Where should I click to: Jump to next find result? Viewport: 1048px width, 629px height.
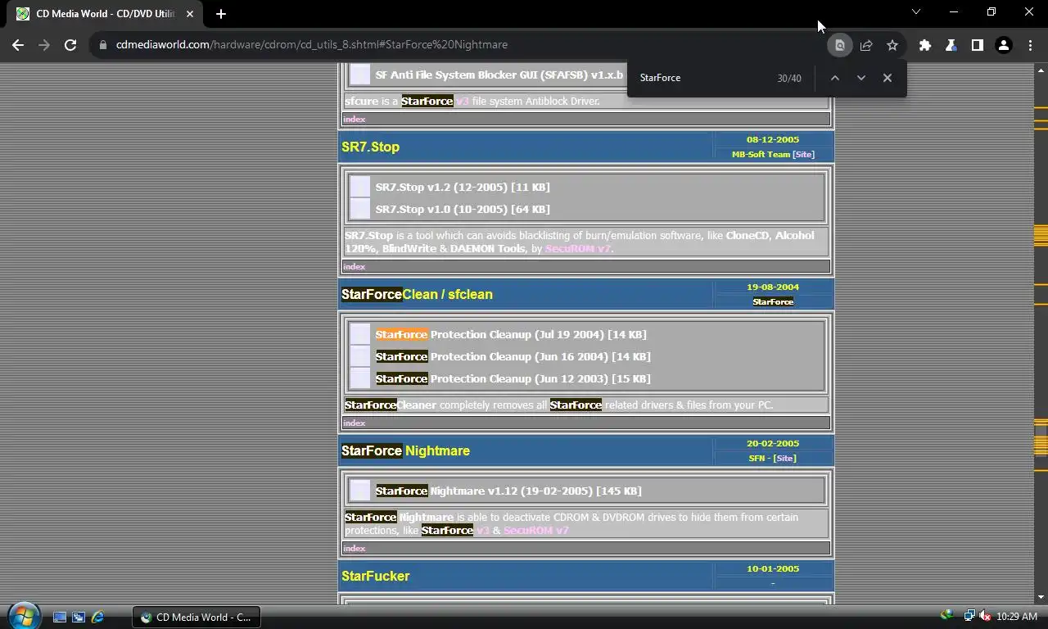coord(861,78)
